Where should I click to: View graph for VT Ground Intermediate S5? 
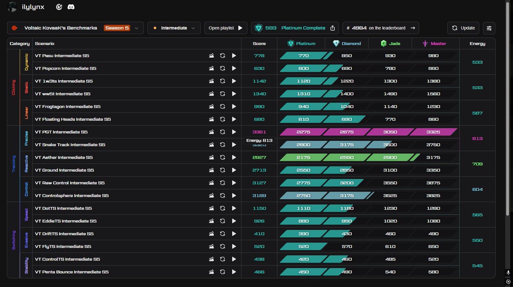(x=211, y=170)
